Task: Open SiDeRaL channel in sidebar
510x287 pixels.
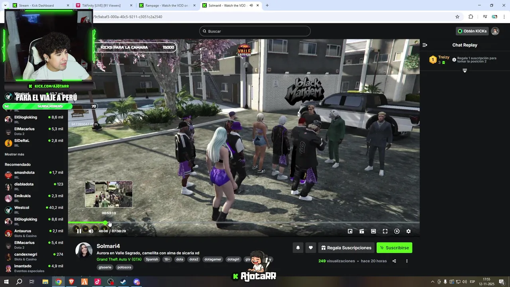Action: click(34, 143)
